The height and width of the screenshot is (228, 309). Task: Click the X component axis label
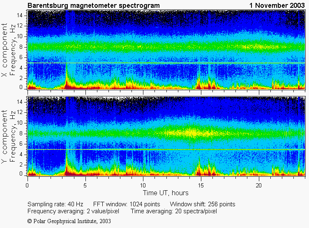point(5,51)
